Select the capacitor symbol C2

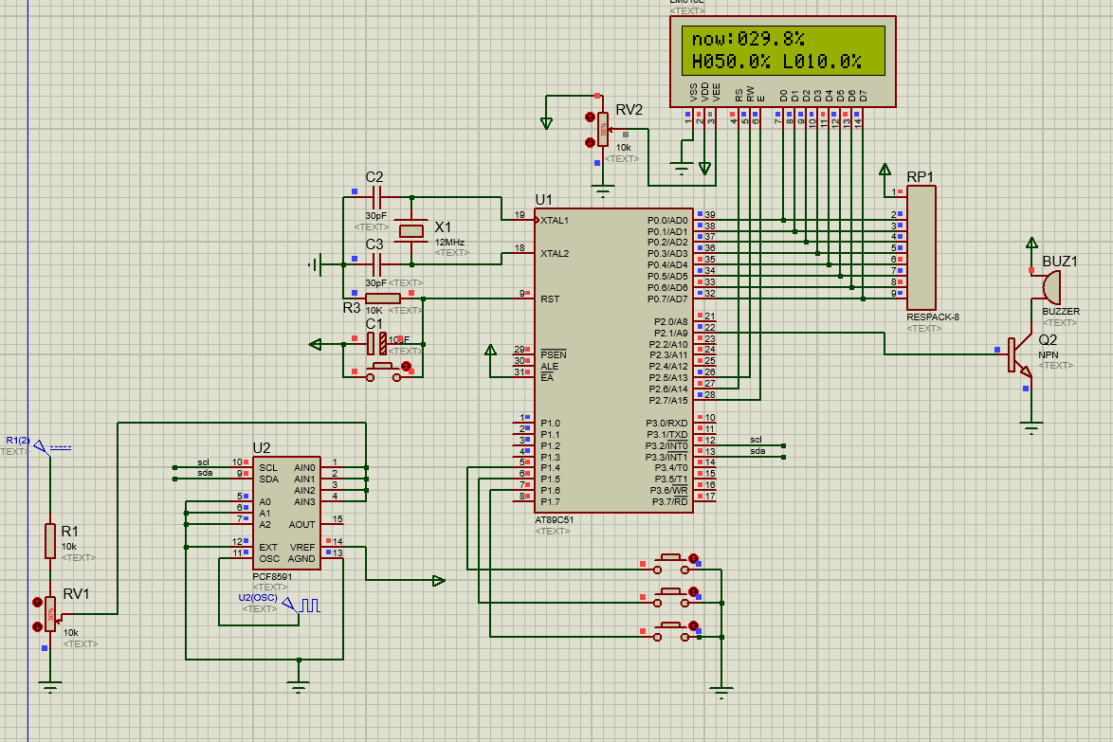coord(376,198)
